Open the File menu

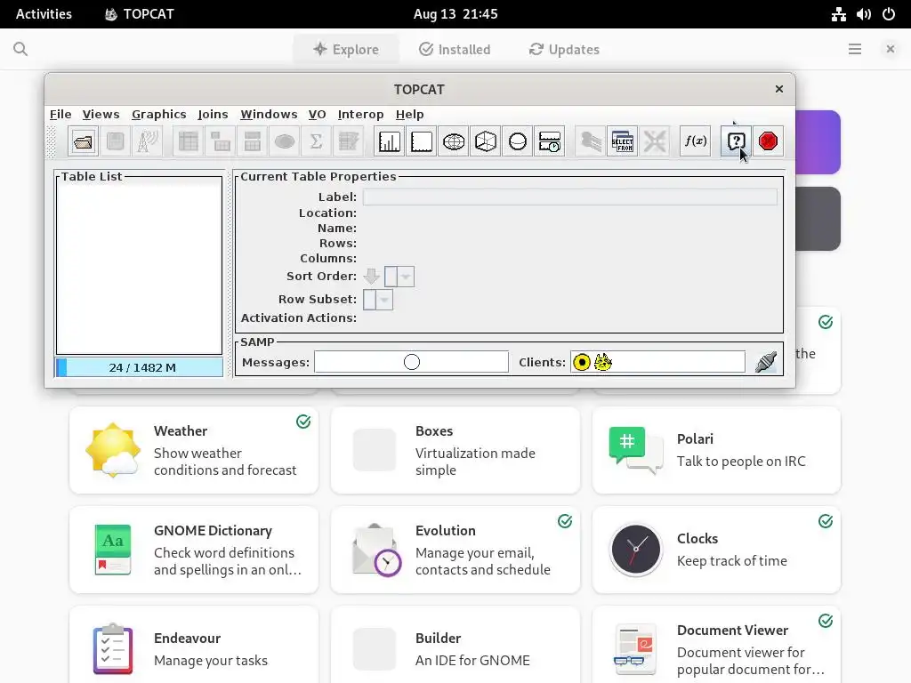coord(60,115)
